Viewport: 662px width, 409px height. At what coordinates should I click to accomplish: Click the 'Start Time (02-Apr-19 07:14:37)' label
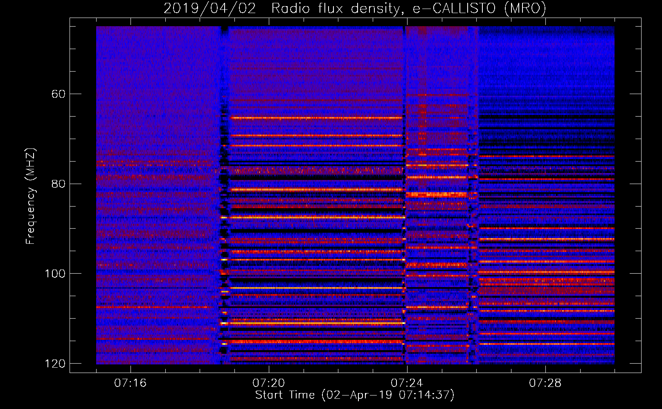(x=355, y=395)
